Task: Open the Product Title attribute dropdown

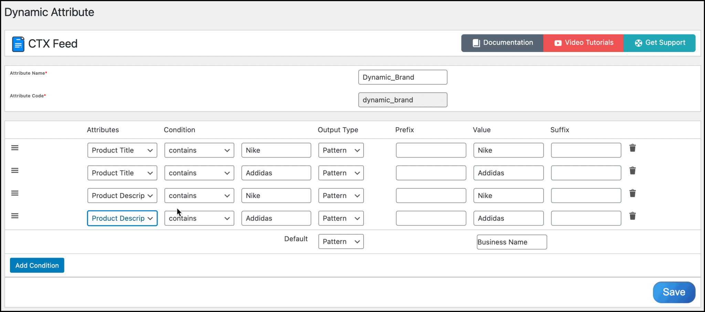Action: pyautogui.click(x=122, y=150)
